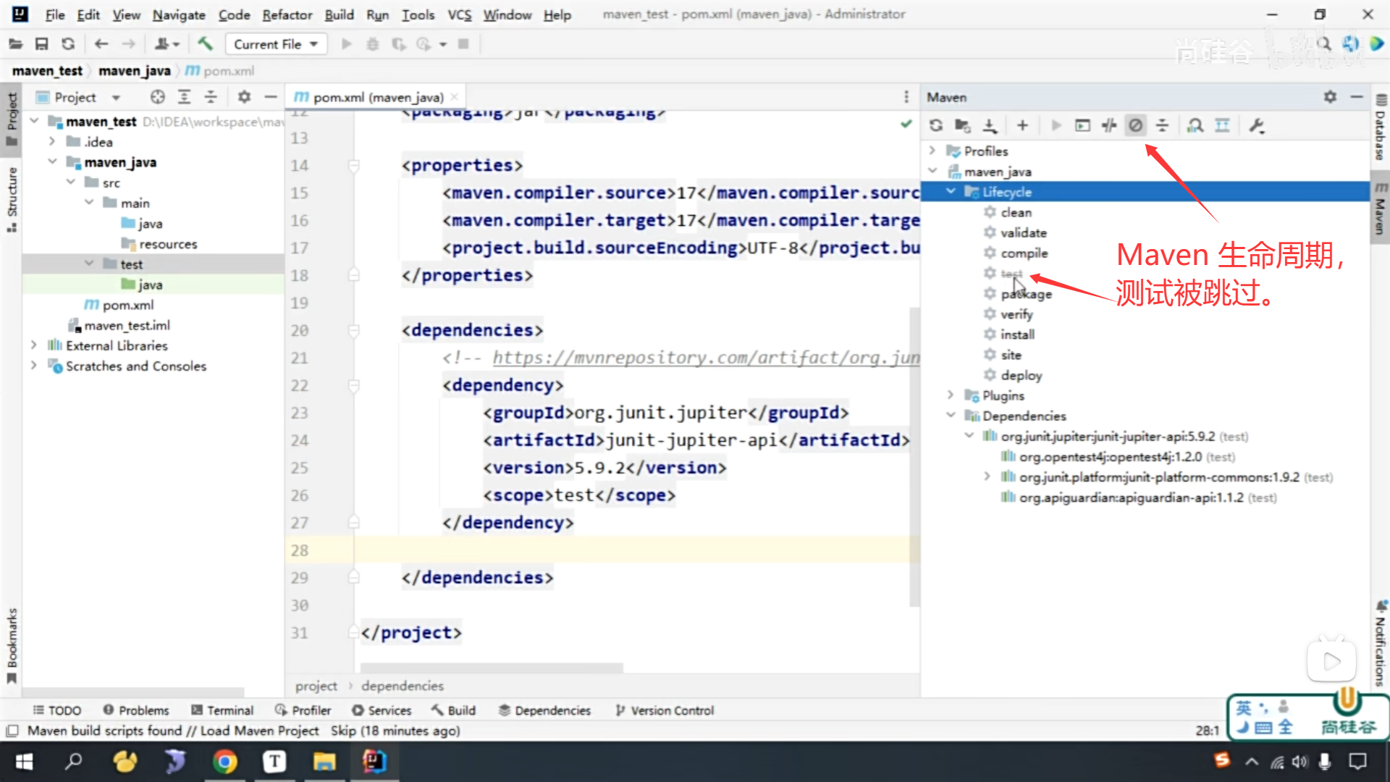Toggle Skip Tests mode button
The image size is (1390, 782).
tap(1135, 126)
